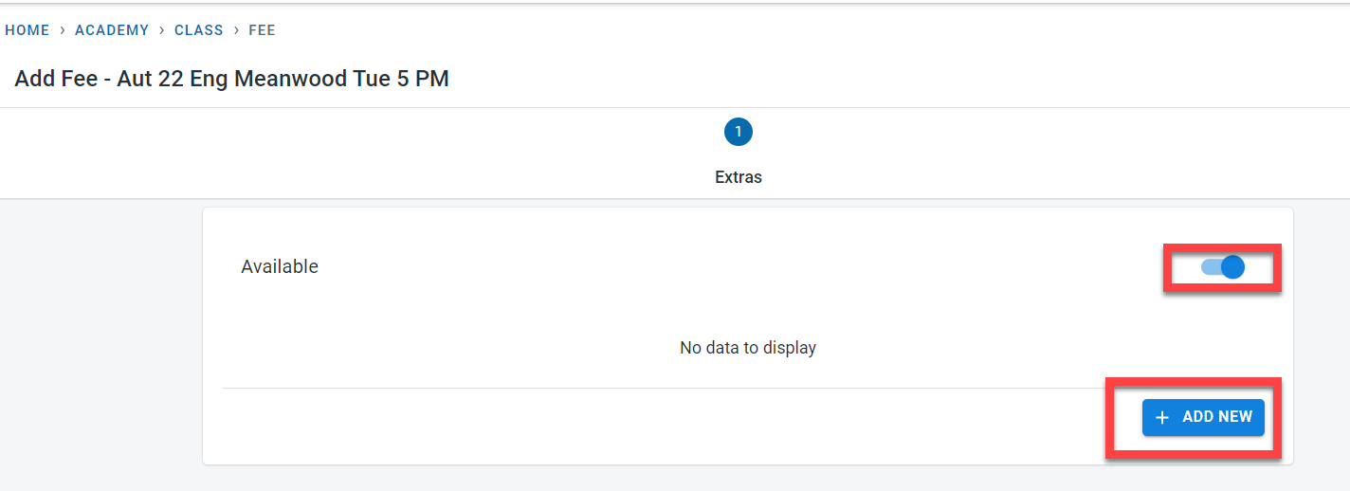This screenshot has width=1350, height=491.
Task: Go to the ACADEMY breadcrumb
Action: (x=112, y=30)
